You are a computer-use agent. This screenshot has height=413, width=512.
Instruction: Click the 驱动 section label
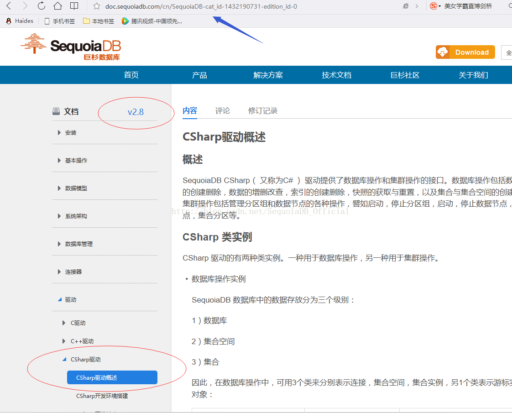(71, 300)
